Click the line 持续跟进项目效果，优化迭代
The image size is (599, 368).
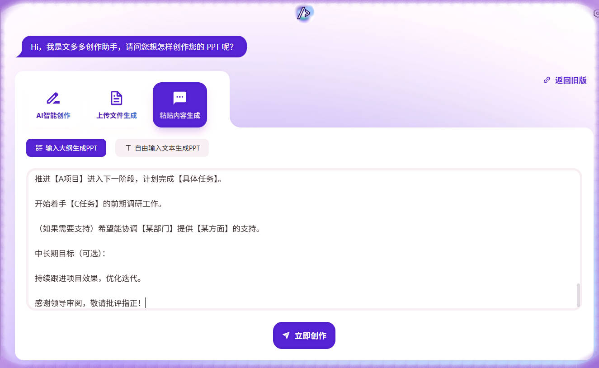click(x=89, y=278)
